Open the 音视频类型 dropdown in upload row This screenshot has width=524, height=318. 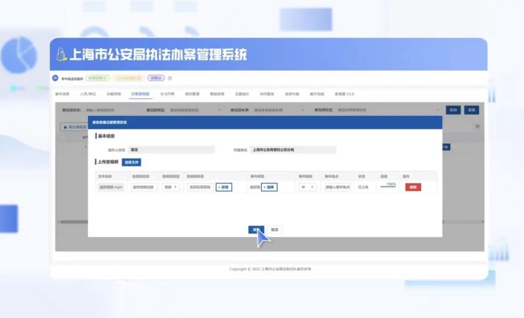171,187
